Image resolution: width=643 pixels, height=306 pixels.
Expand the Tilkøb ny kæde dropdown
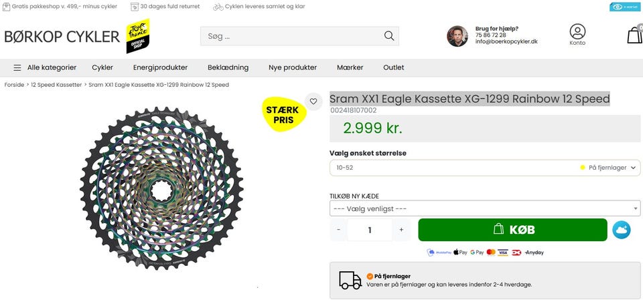click(x=485, y=208)
